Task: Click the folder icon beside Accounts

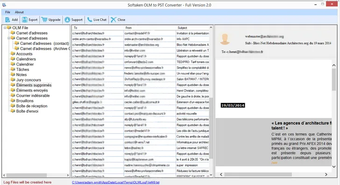Action: coord(13,54)
